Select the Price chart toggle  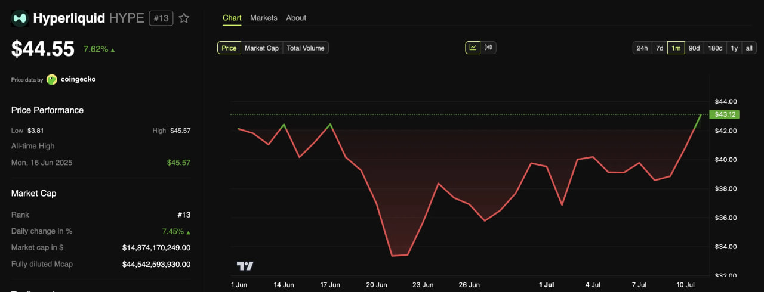pos(229,48)
